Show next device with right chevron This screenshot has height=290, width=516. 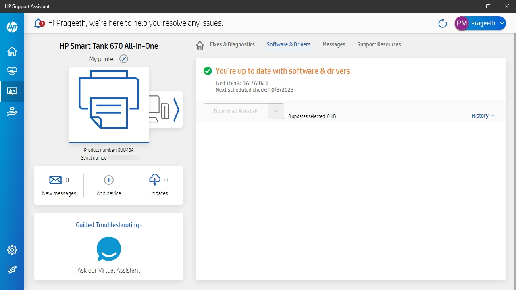point(176,110)
